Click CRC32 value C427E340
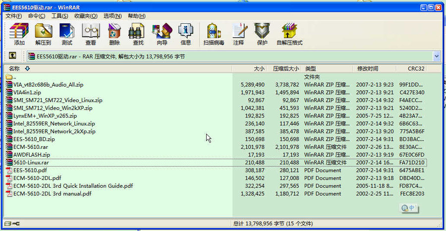Viewport: 446px width, 231px height. 412,93
